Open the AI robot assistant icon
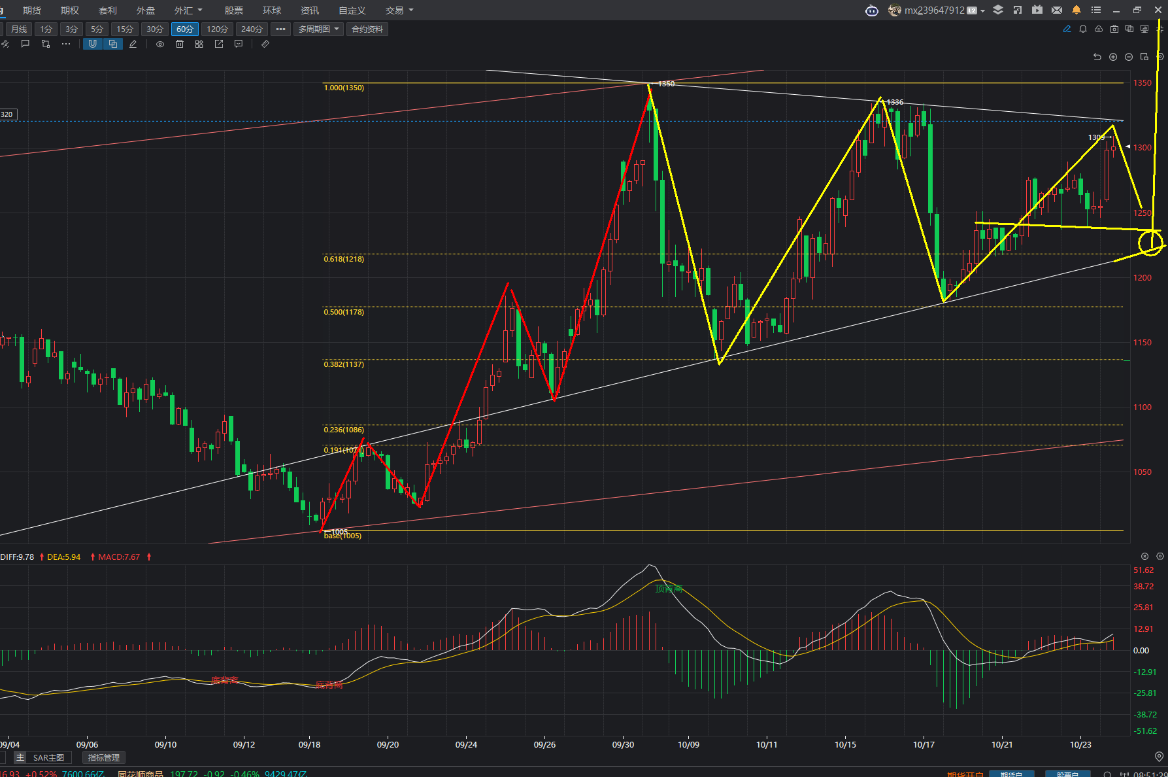 point(872,10)
